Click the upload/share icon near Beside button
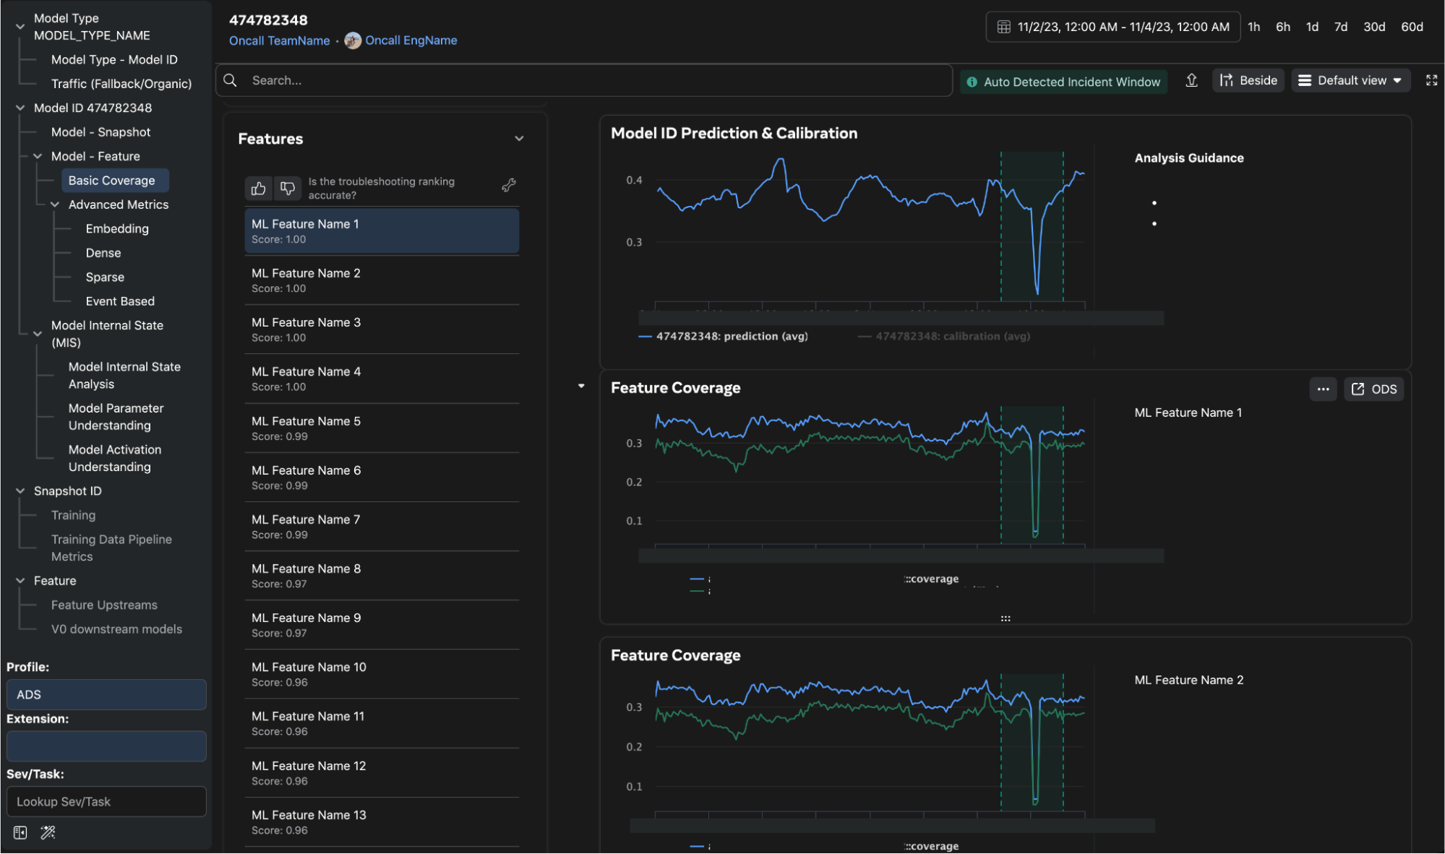 pos(1191,80)
